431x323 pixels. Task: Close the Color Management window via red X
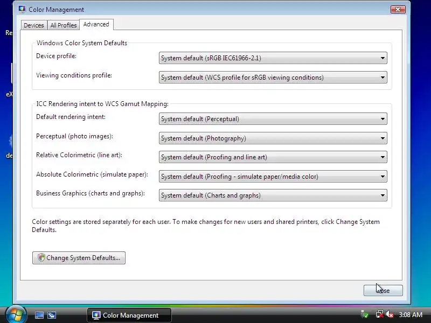pyautogui.click(x=398, y=9)
